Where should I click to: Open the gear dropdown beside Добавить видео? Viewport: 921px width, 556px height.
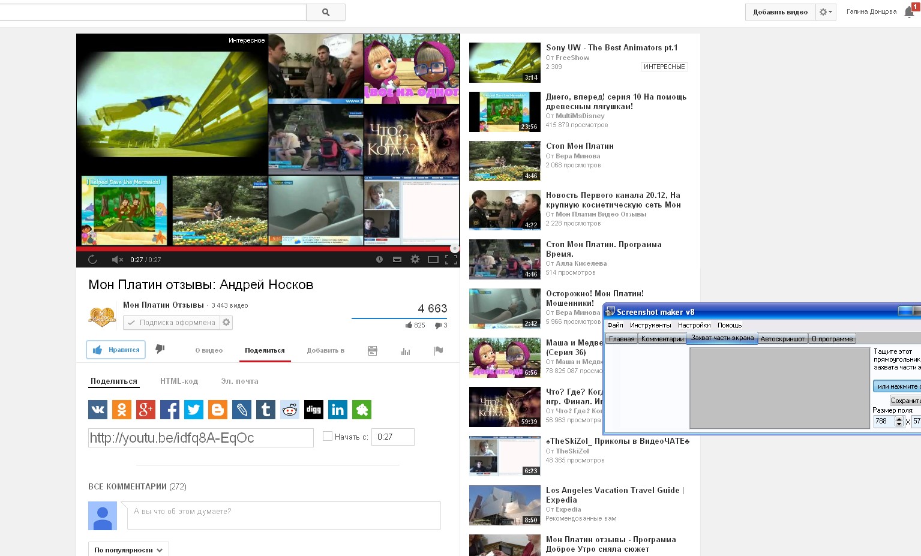[x=826, y=12]
